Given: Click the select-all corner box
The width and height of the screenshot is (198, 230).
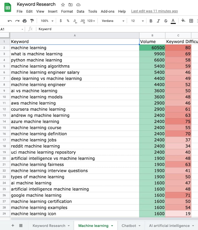Looking at the screenshot, I should point(5,35).
